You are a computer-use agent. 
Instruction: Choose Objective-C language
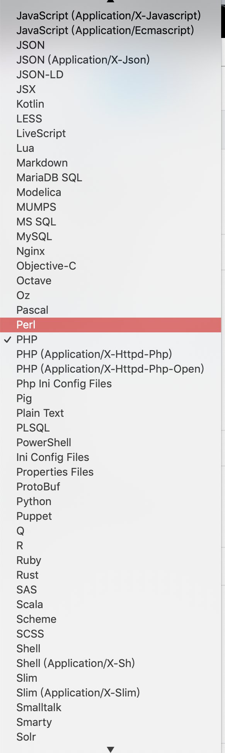111,266
